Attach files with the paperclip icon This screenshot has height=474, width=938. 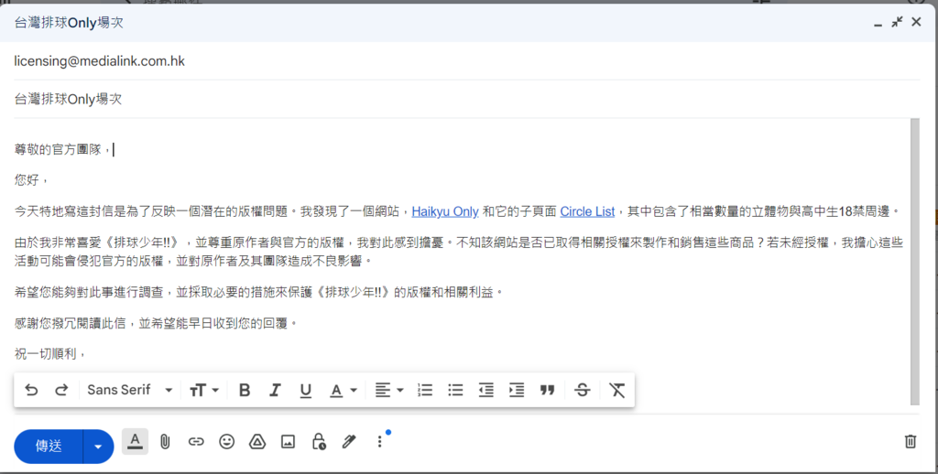coord(165,442)
